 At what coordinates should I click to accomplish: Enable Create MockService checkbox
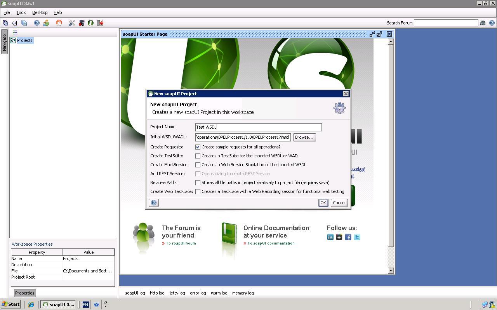pos(198,165)
